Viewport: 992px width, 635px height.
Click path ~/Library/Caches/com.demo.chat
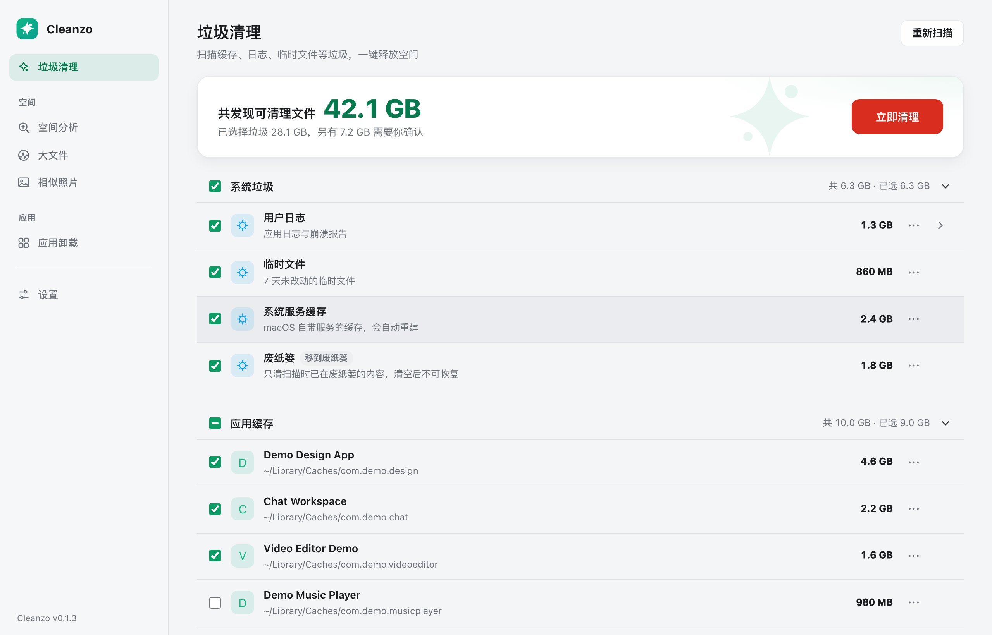coord(336,517)
